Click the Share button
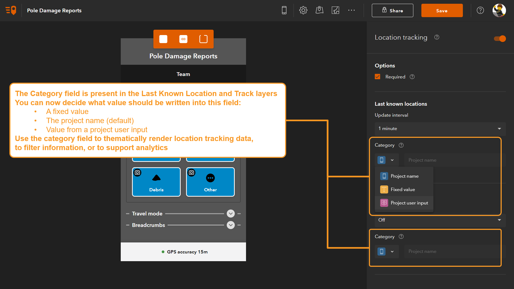 392,10
